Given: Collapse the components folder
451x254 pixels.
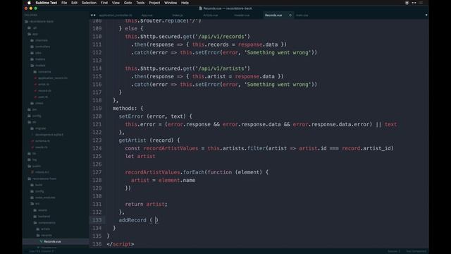Looking at the screenshot, I should [x=44, y=223].
